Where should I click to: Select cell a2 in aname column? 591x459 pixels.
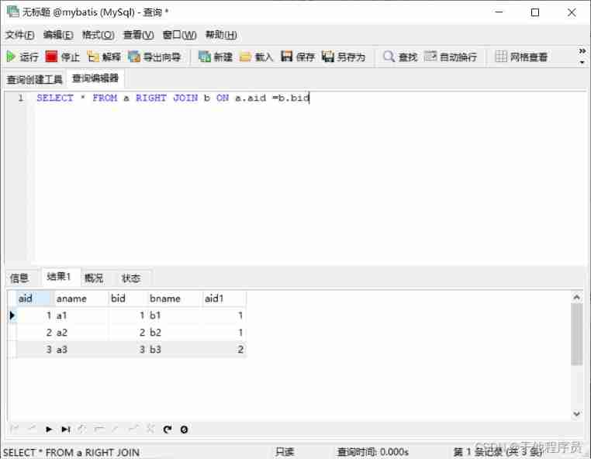pos(81,333)
